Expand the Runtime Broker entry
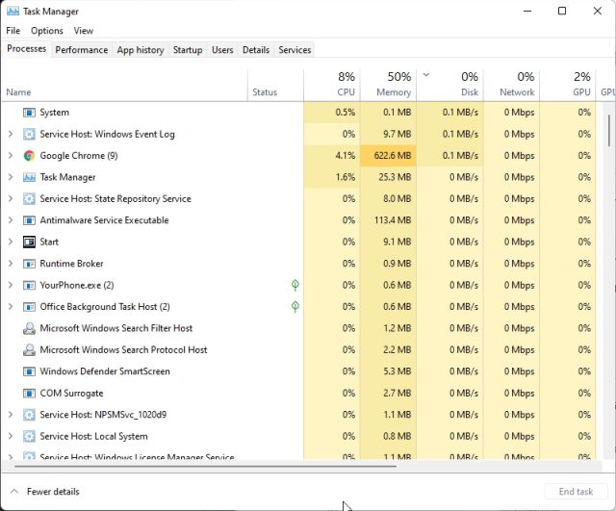 [11, 264]
